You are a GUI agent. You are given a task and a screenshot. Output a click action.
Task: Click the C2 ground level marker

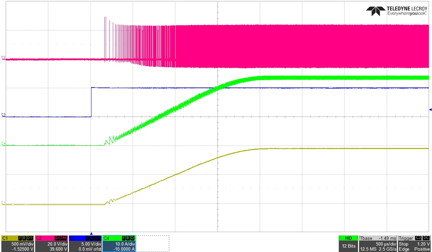click(x=3, y=58)
